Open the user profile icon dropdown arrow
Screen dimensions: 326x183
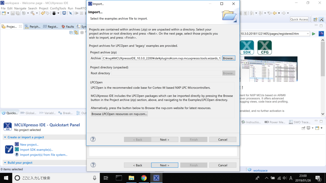58,13
